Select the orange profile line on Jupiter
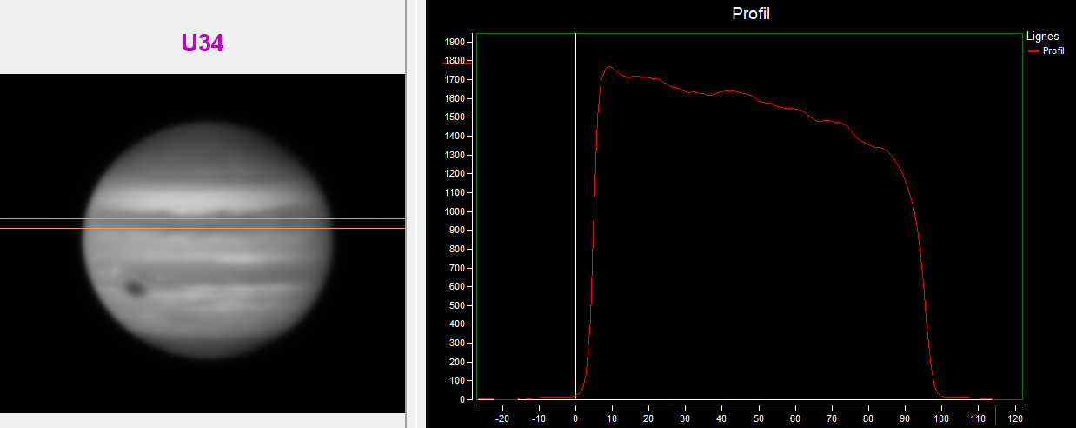This screenshot has width=1076, height=428. point(203,228)
